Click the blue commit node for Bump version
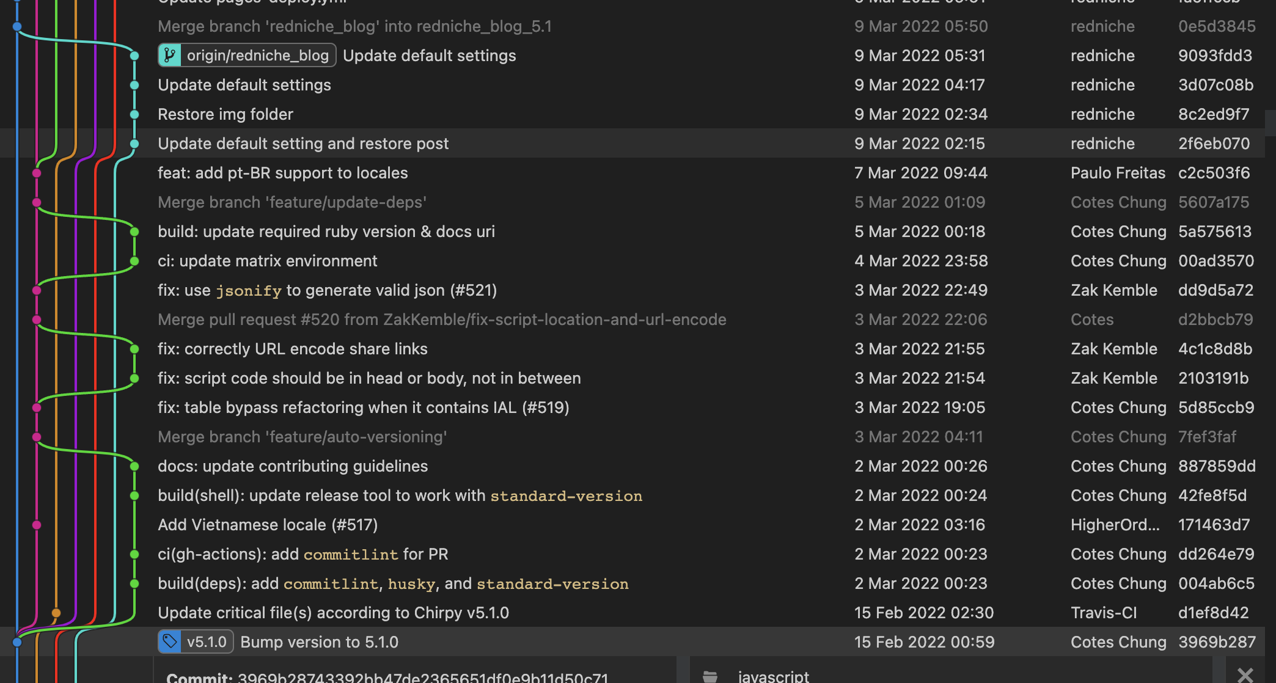 (17, 642)
